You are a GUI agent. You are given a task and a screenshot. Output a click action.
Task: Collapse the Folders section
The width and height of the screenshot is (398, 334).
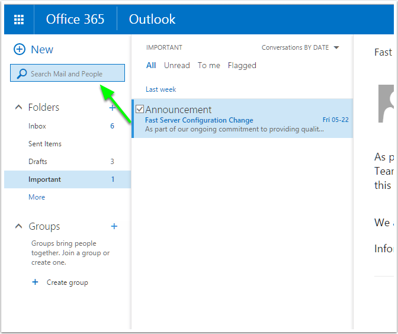[x=18, y=108]
